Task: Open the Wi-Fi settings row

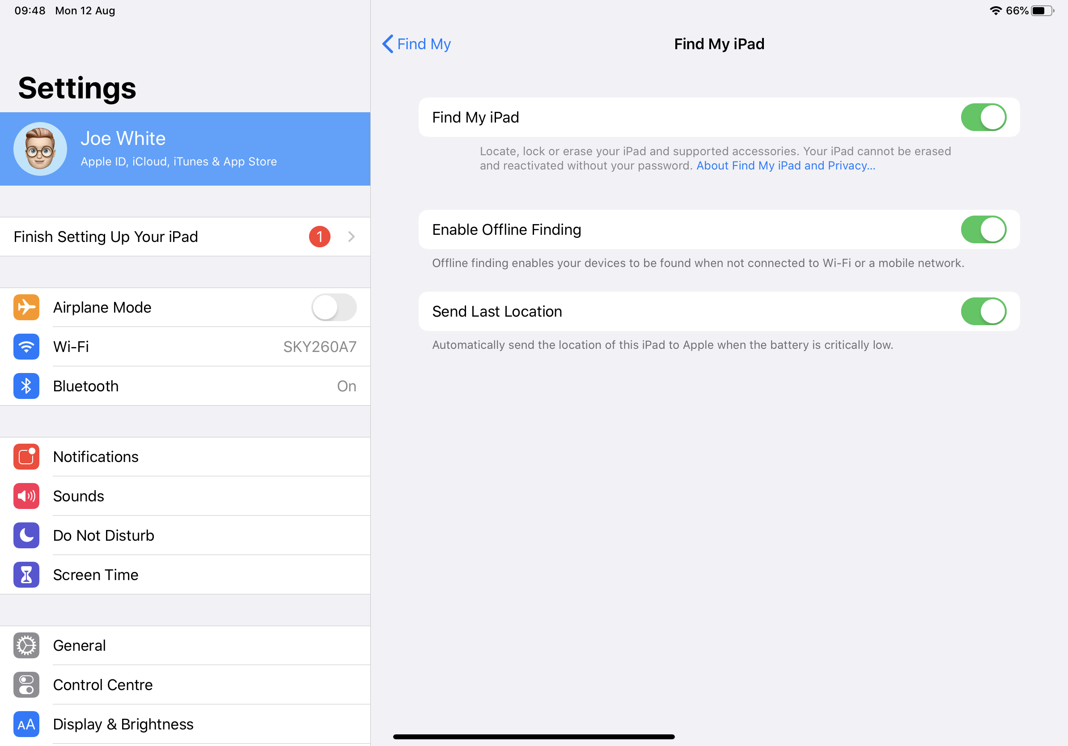Action: tap(185, 347)
